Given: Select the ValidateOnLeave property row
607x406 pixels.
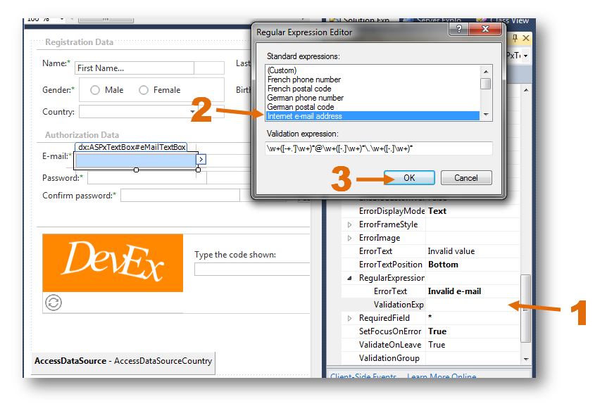Looking at the screenshot, I should [x=430, y=345].
